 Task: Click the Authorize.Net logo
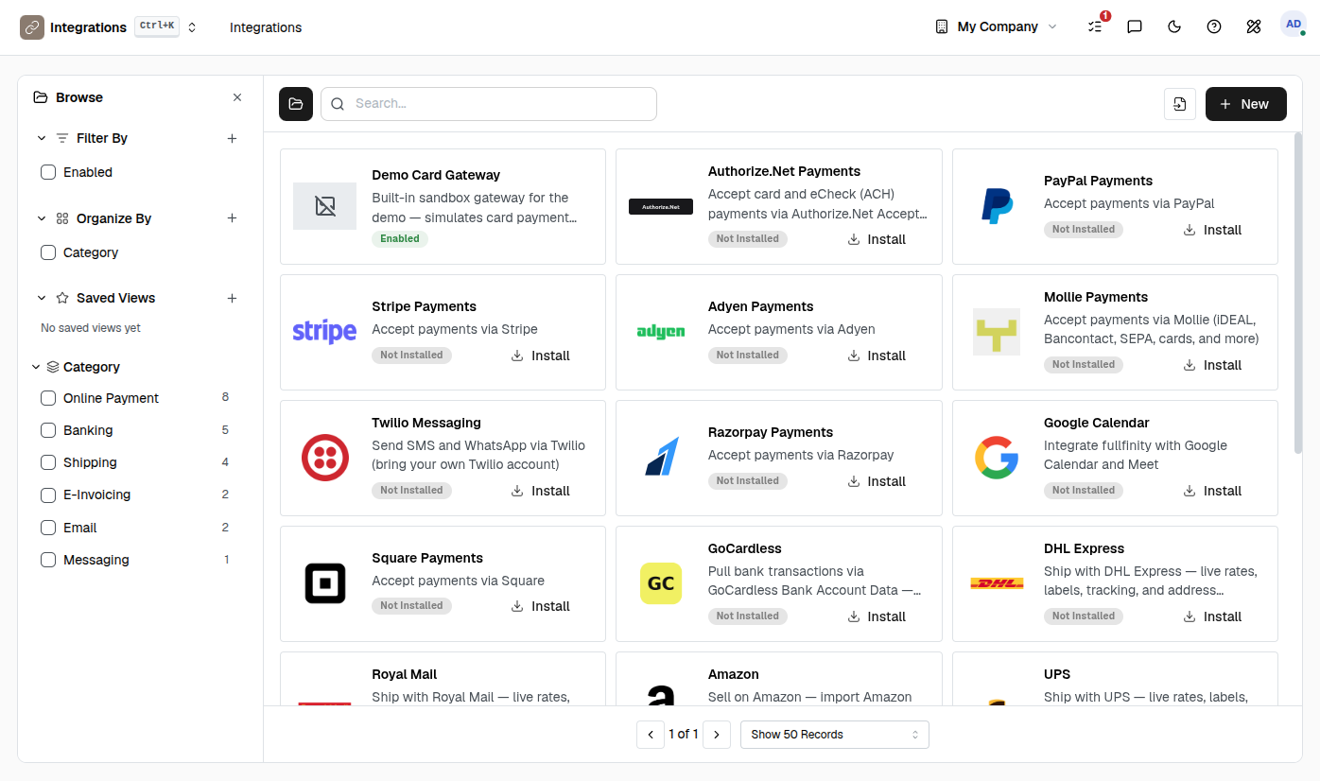[661, 206]
